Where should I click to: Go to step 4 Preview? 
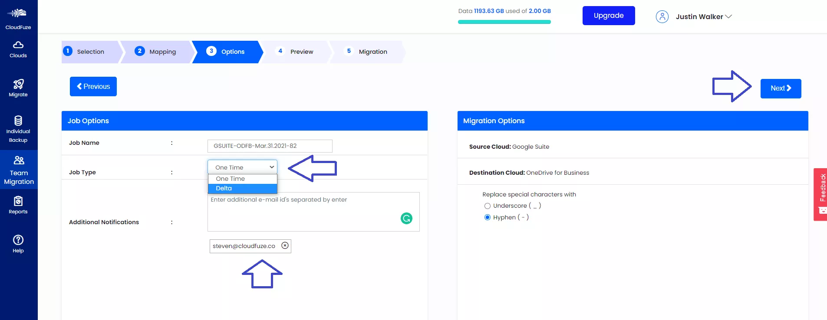(296, 52)
